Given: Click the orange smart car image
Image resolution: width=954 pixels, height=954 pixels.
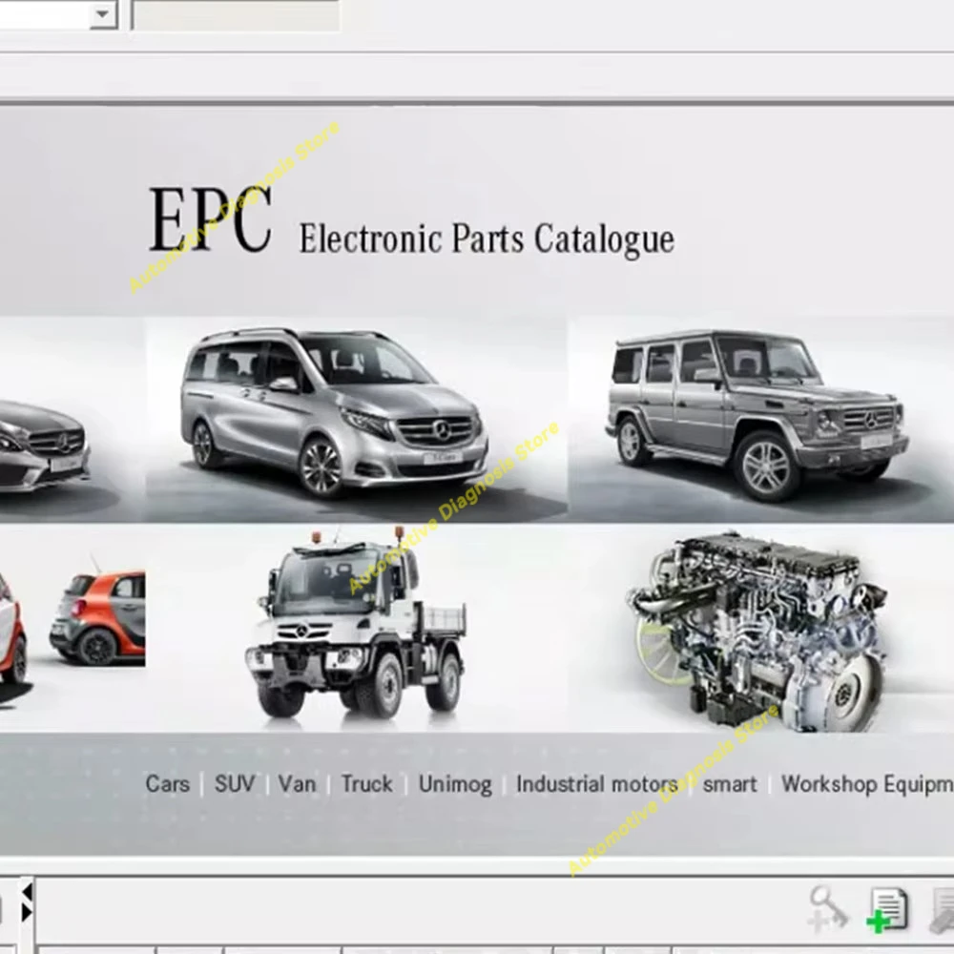Looking at the screenshot, I should [x=97, y=618].
